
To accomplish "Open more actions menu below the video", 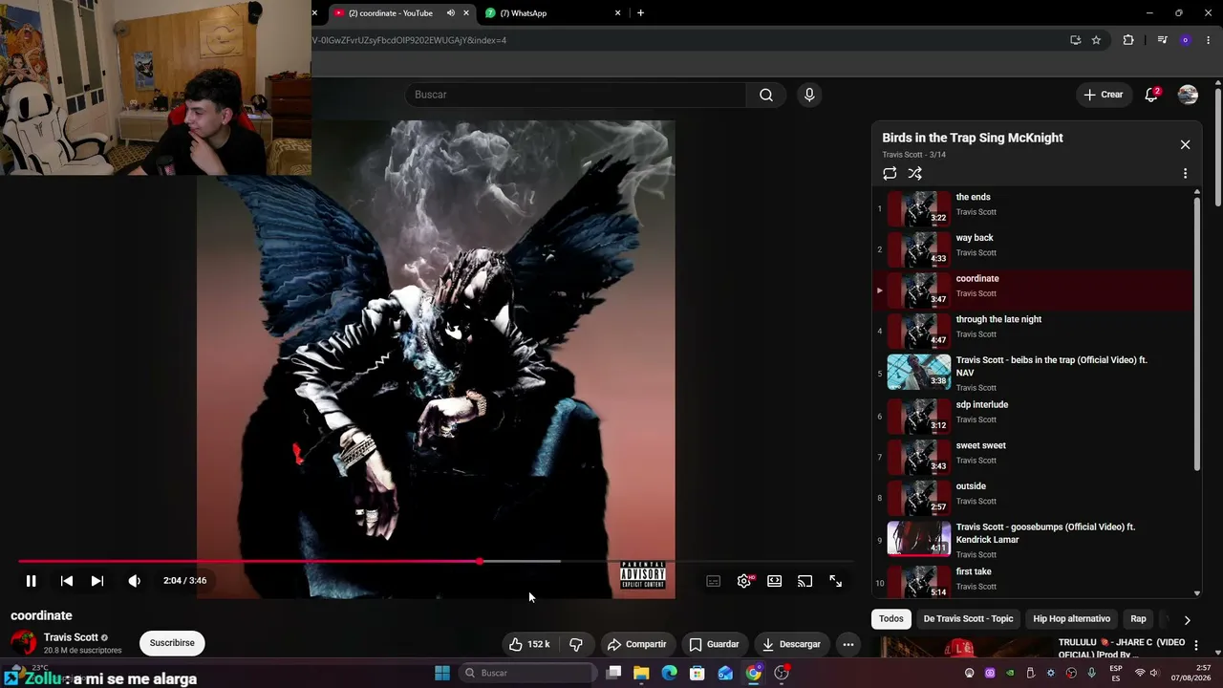I will 848,644.
